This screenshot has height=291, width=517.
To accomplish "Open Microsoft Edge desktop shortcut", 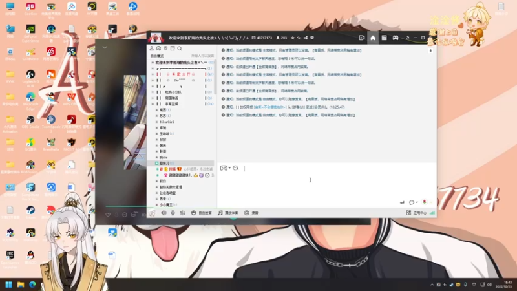I will (30, 102).
